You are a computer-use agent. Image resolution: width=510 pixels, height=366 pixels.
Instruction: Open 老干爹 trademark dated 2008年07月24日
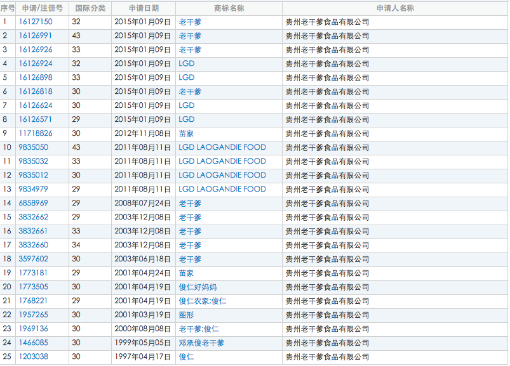(x=190, y=204)
